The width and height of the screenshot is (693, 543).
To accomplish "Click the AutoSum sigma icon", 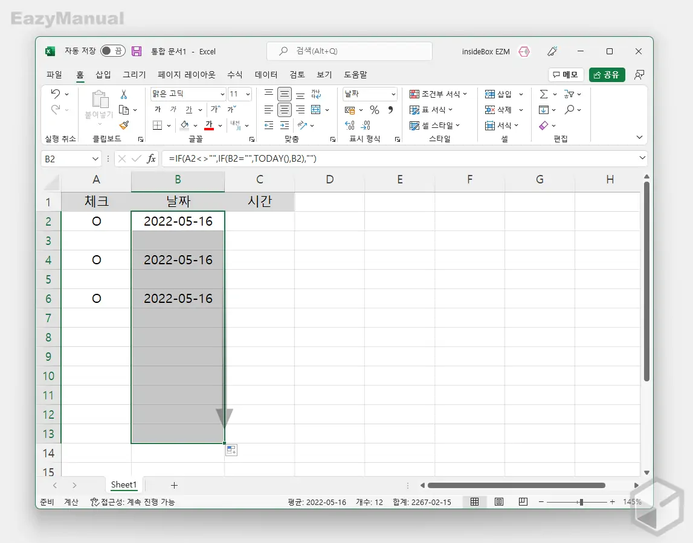I will point(543,94).
